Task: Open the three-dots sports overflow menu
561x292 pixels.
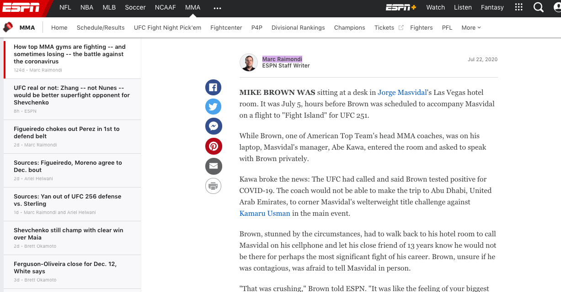Action: [217, 8]
